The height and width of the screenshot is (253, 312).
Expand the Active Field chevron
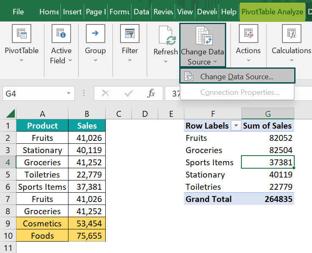[x=70, y=60]
